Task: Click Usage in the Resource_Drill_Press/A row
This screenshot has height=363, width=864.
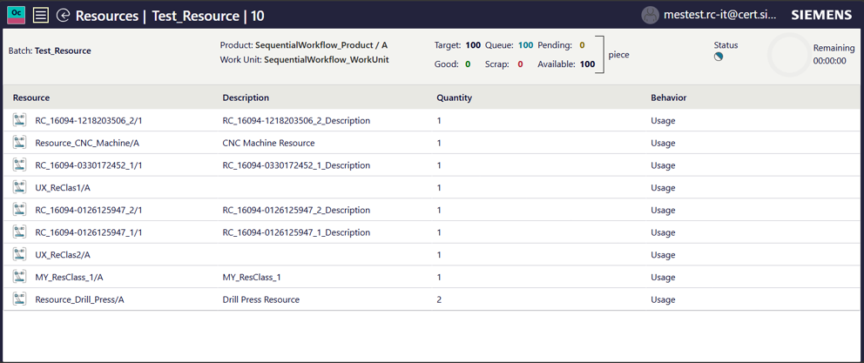Action: [663, 299]
